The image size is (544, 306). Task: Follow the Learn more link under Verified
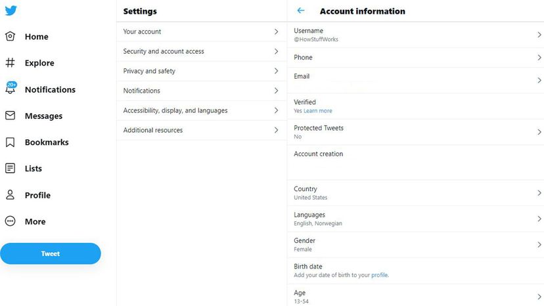[318, 111]
